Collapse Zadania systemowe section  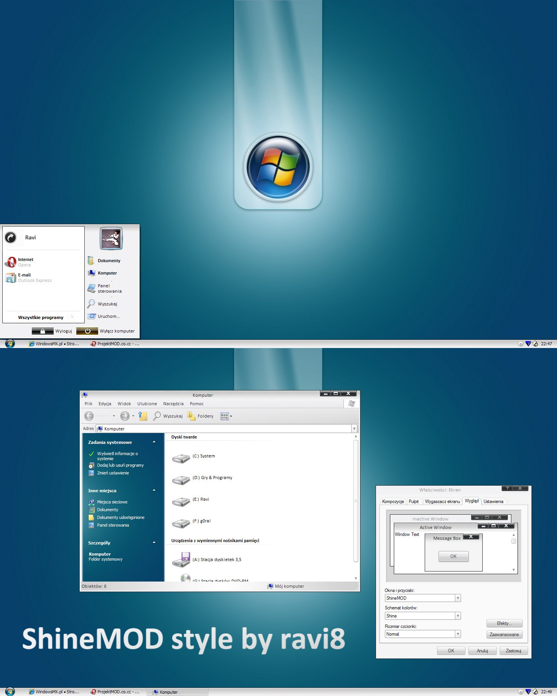pos(154,442)
